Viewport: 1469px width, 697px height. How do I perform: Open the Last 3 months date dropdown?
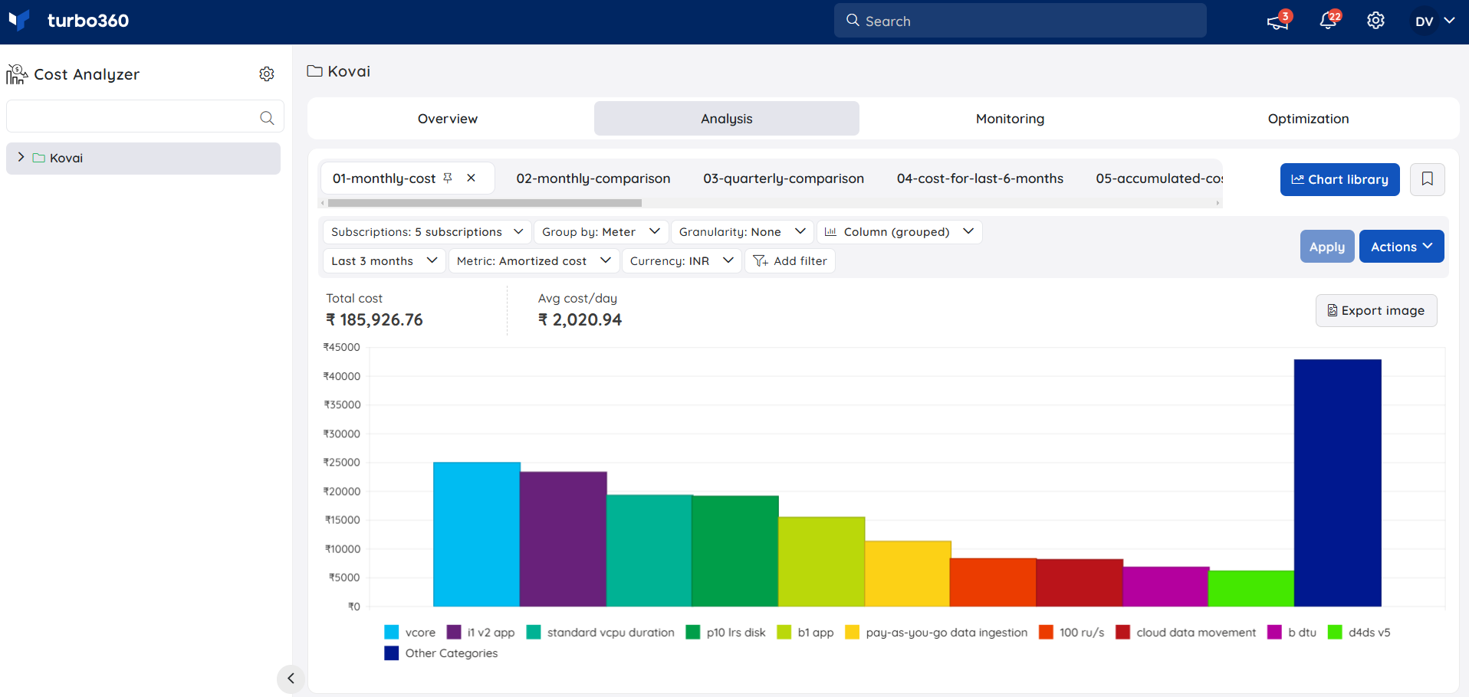(384, 261)
